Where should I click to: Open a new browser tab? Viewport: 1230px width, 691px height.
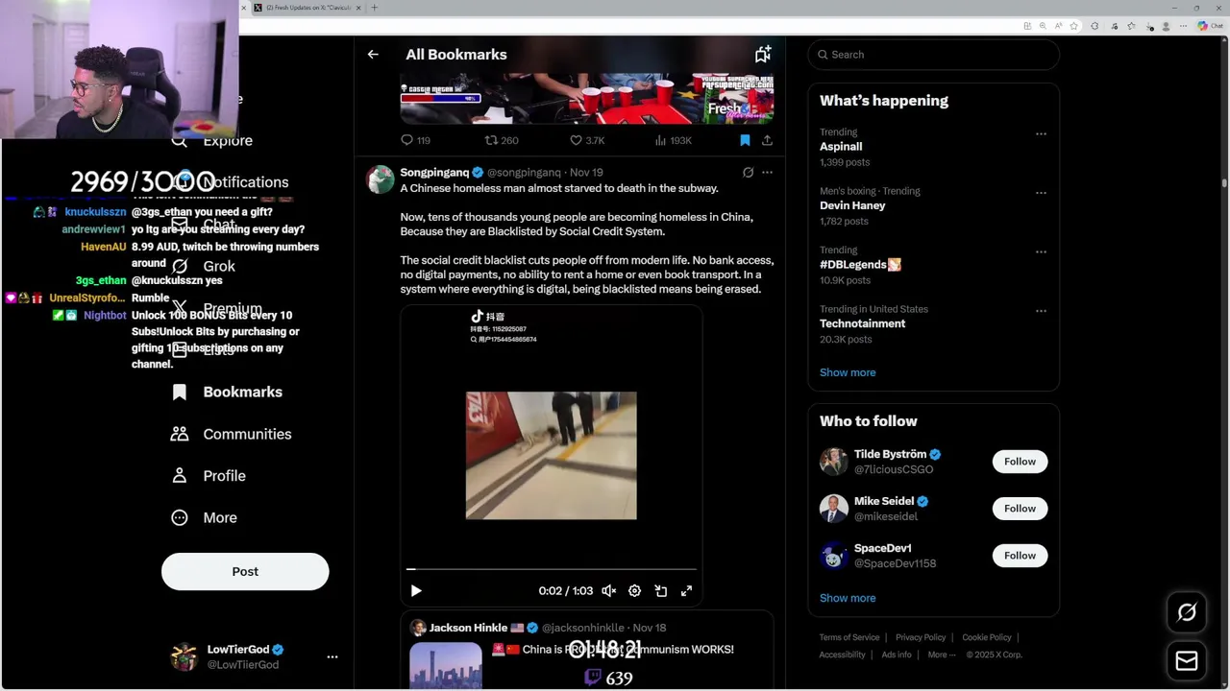pyautogui.click(x=374, y=8)
